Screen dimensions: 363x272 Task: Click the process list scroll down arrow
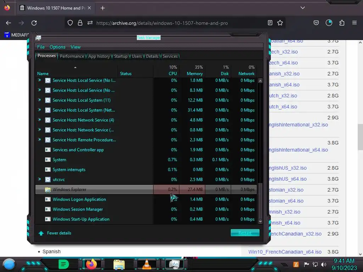tap(260, 221)
